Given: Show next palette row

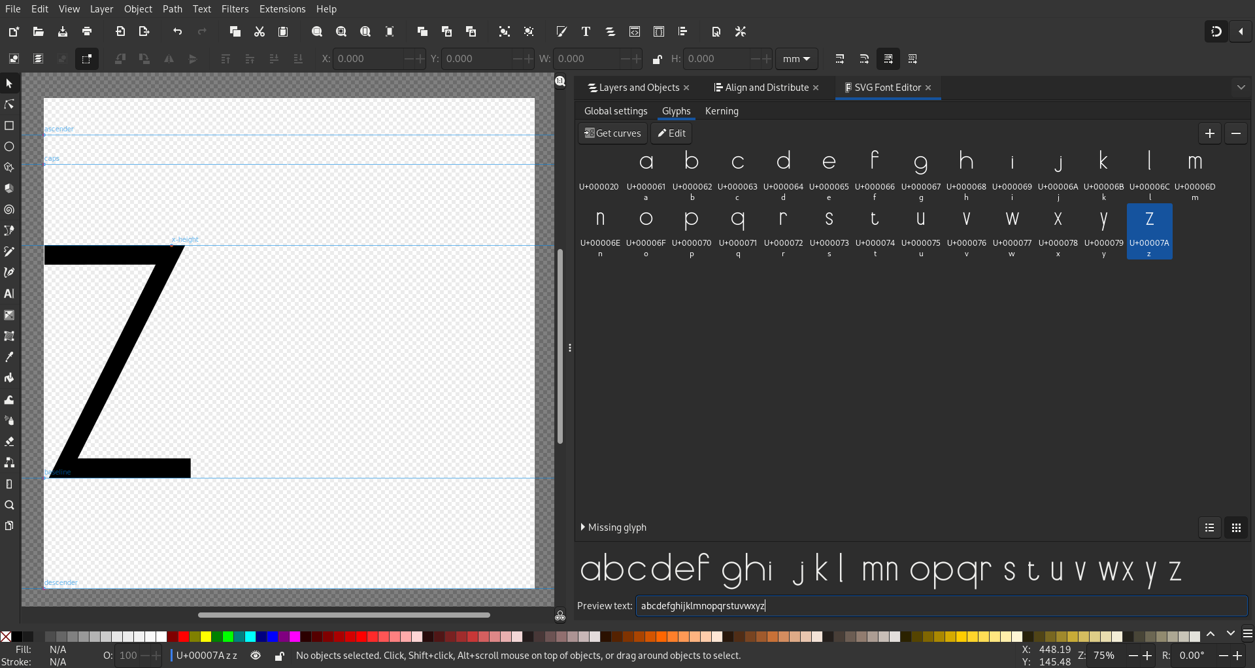Looking at the screenshot, I should point(1231,634).
